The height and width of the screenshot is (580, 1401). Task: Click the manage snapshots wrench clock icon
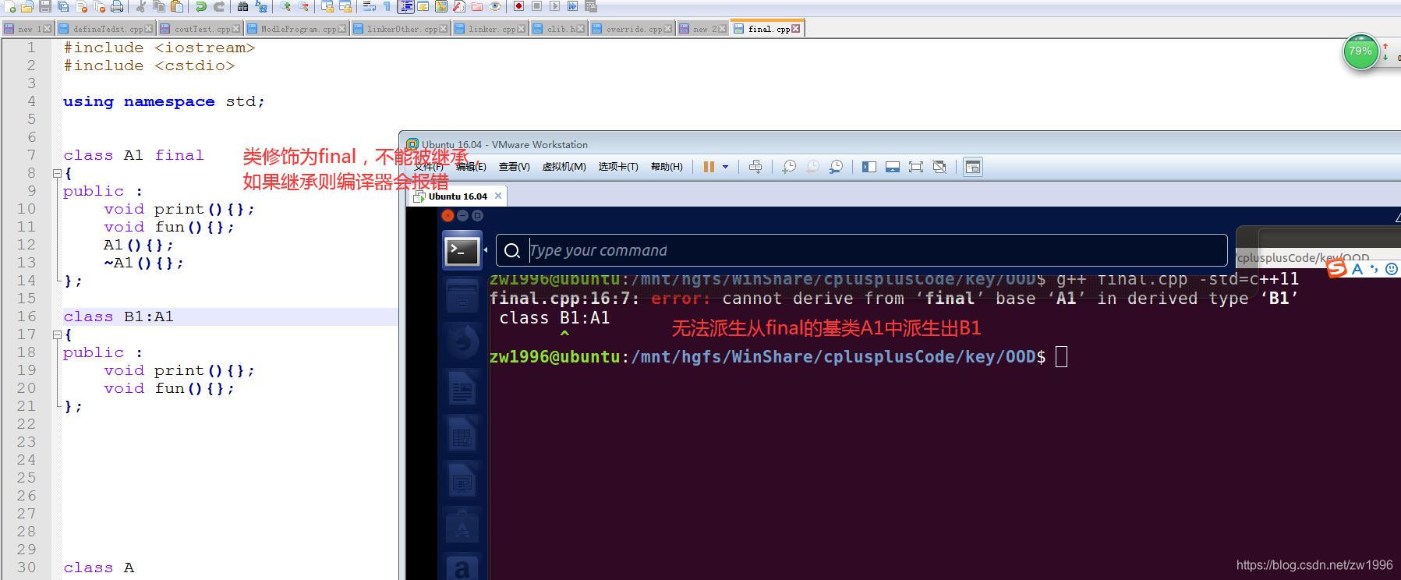click(836, 167)
